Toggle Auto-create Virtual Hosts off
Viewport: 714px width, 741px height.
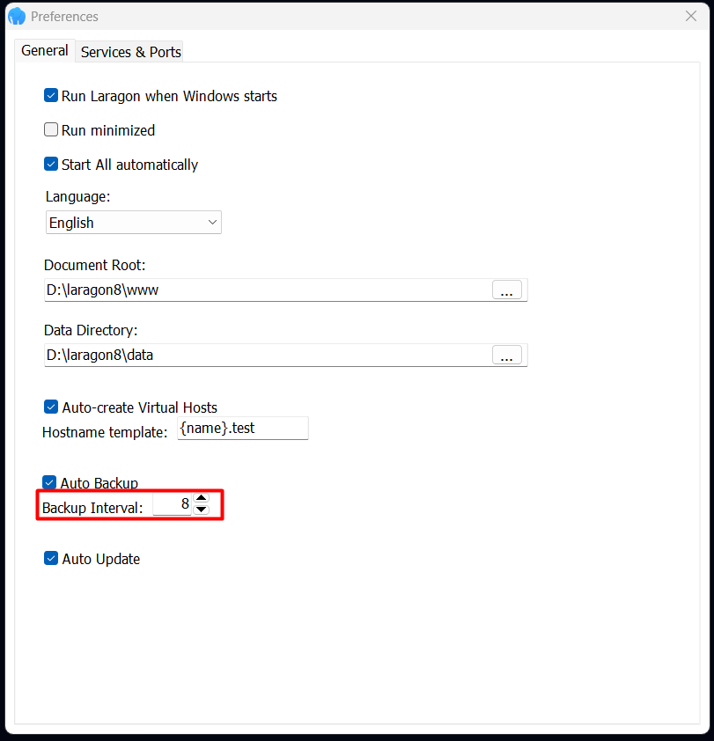tap(50, 407)
